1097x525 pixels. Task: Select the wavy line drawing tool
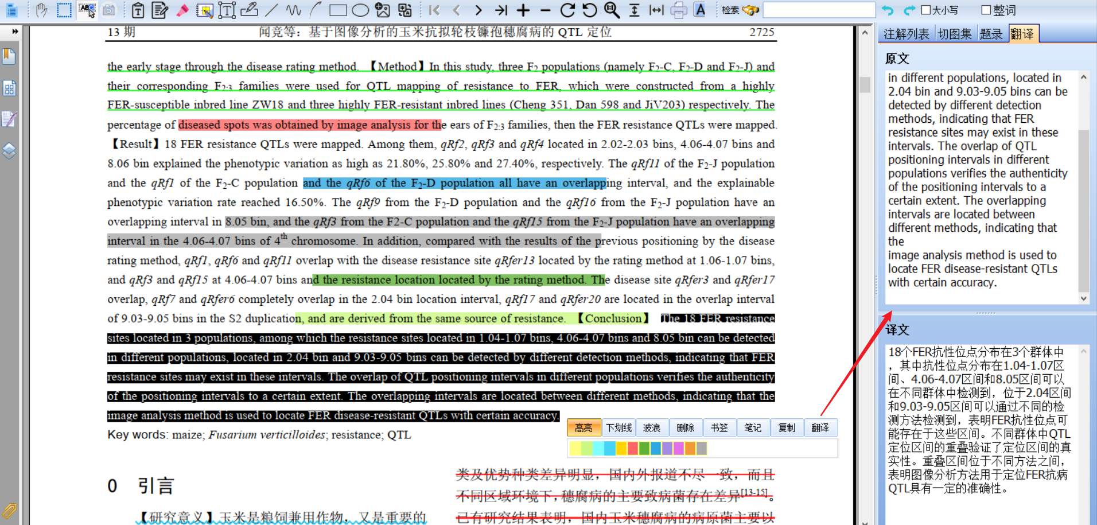(294, 10)
